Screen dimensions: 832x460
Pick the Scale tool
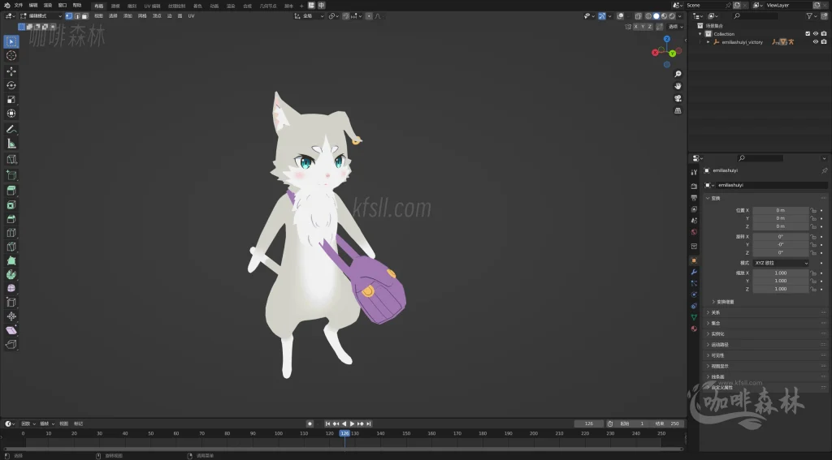[x=11, y=100]
